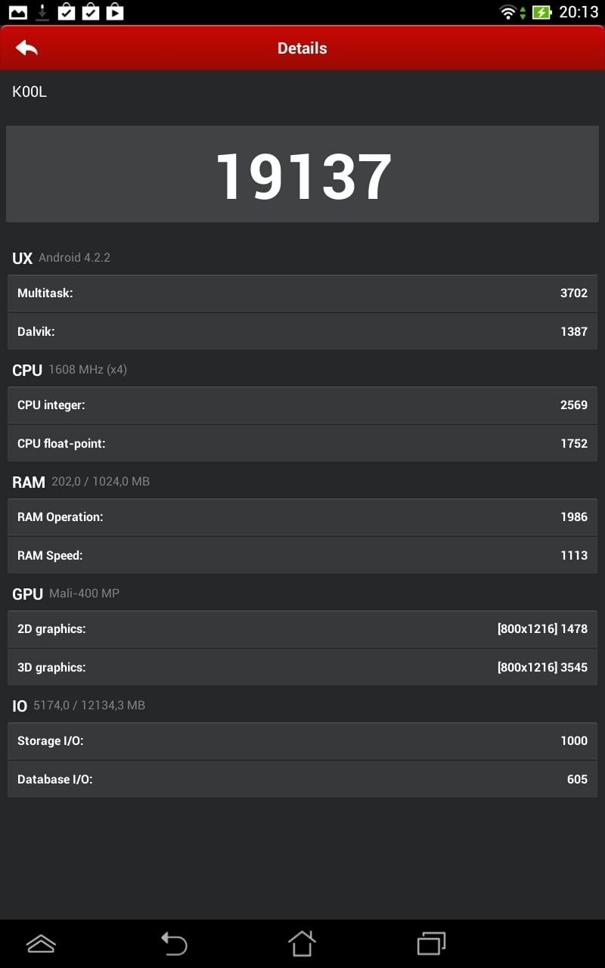The width and height of the screenshot is (605, 968).
Task: Open the Android home button
Action: coord(302,943)
